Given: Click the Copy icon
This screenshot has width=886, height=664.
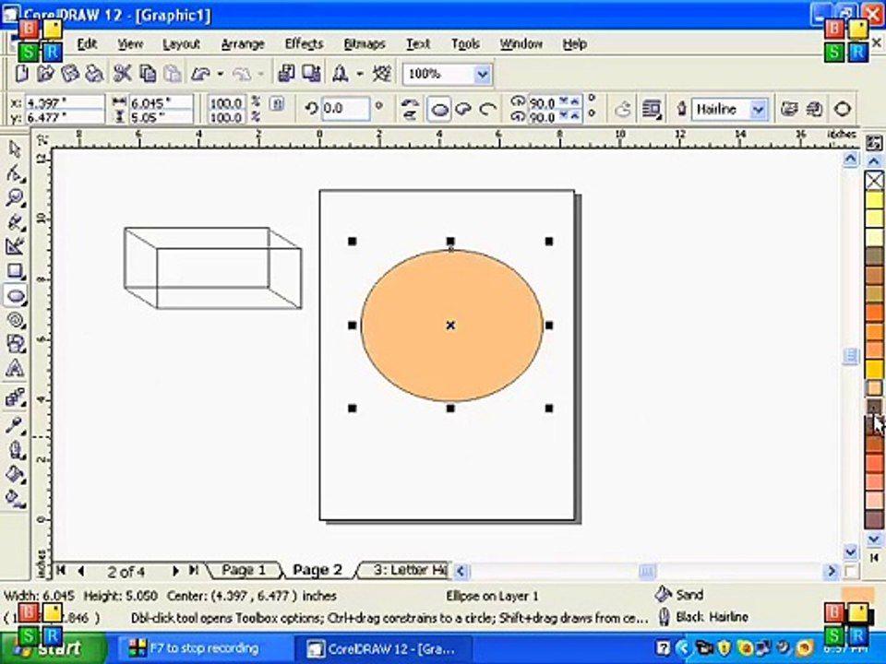Looking at the screenshot, I should click(148, 74).
